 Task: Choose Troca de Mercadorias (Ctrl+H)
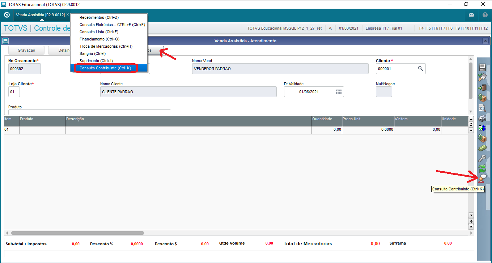[x=109, y=46]
